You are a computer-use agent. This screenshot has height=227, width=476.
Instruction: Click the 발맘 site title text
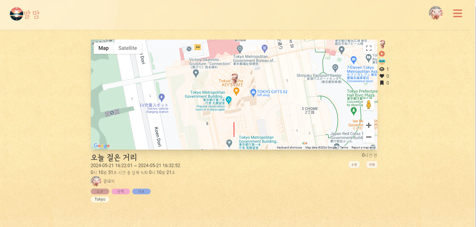[x=31, y=14]
